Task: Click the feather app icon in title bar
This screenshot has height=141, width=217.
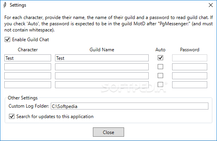Action: [5, 5]
